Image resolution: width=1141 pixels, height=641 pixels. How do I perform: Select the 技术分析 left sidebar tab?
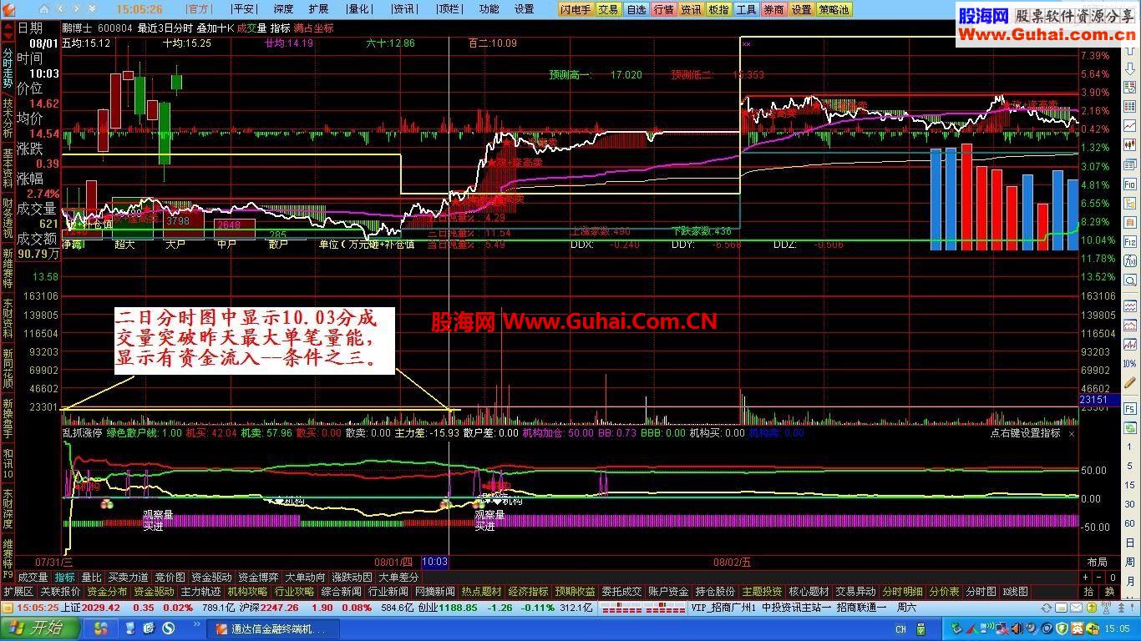[8, 119]
